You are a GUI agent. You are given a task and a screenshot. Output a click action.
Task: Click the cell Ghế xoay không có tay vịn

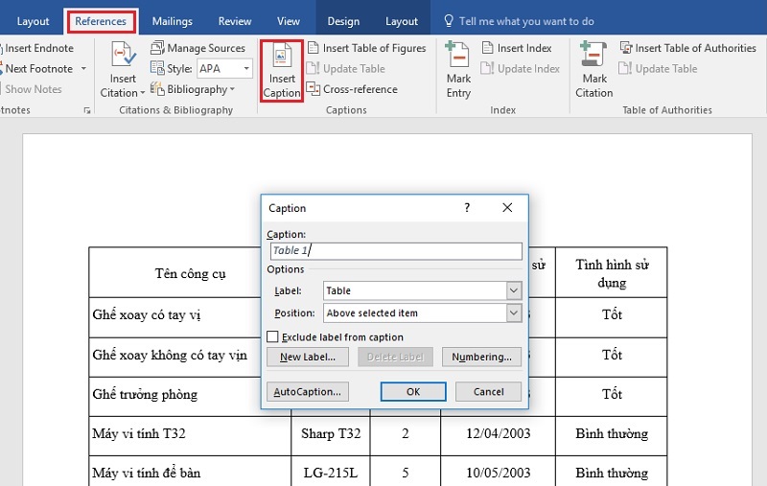pyautogui.click(x=170, y=355)
